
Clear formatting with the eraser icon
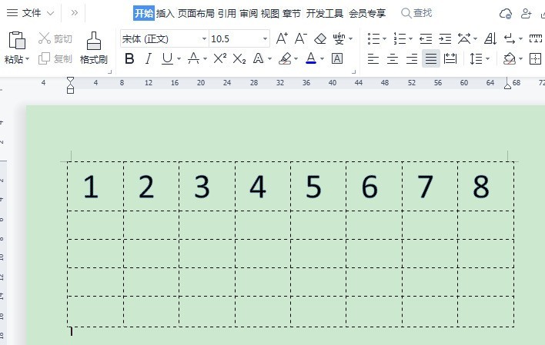tap(320, 38)
